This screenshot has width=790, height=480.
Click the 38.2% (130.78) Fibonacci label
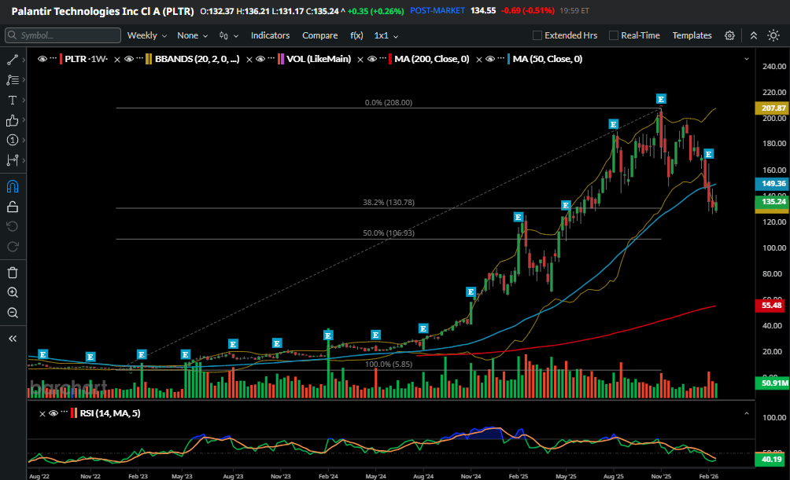pyautogui.click(x=389, y=202)
